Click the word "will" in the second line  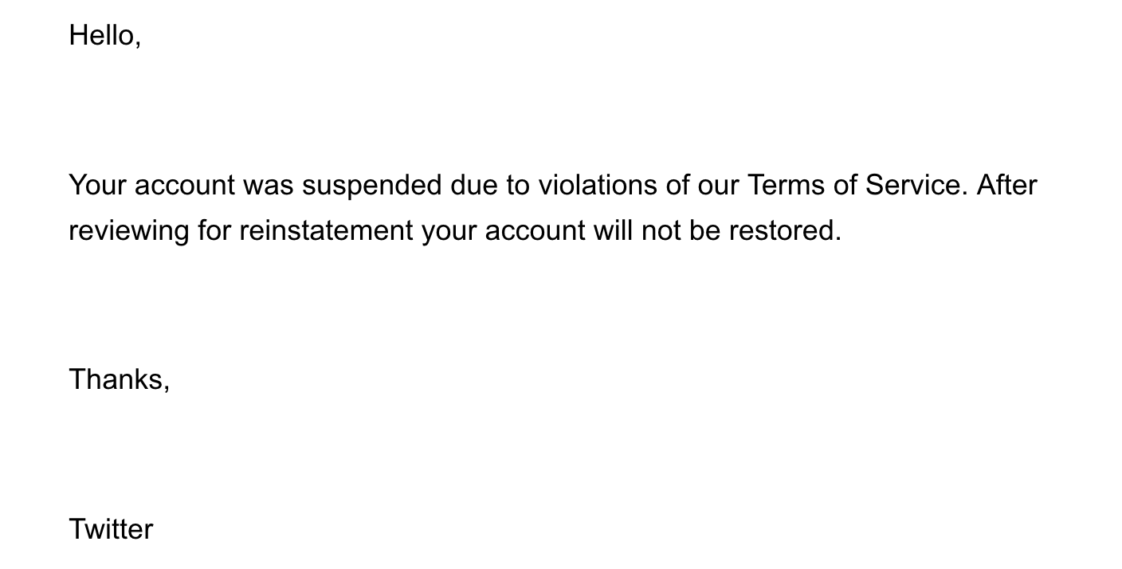(613, 230)
